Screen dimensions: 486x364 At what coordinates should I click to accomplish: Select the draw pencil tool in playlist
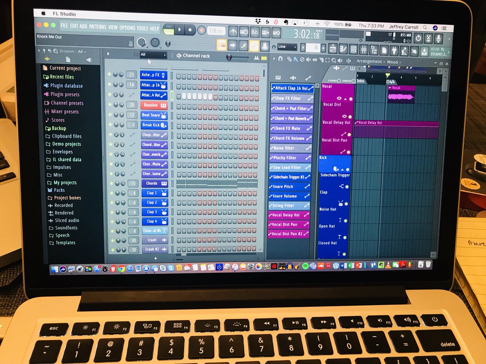(x=289, y=59)
